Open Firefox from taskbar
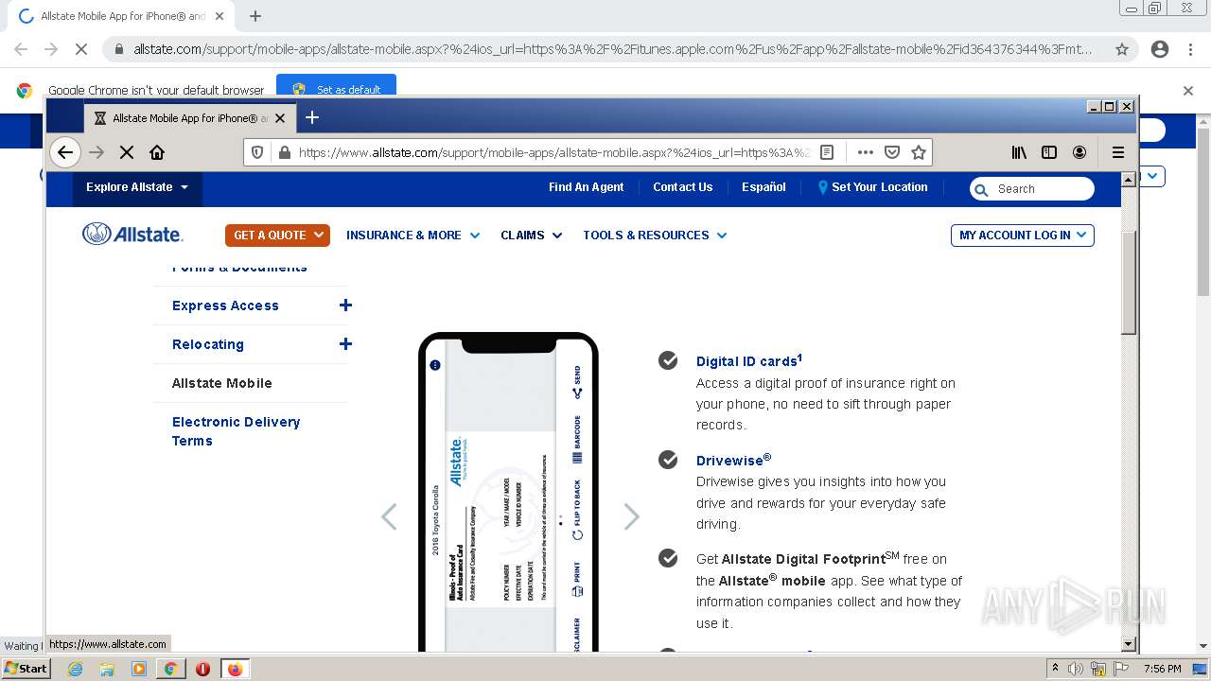The height and width of the screenshot is (681, 1211). coord(235,669)
